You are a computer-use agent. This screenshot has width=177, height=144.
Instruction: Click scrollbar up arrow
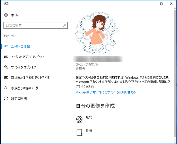pos(175,9)
